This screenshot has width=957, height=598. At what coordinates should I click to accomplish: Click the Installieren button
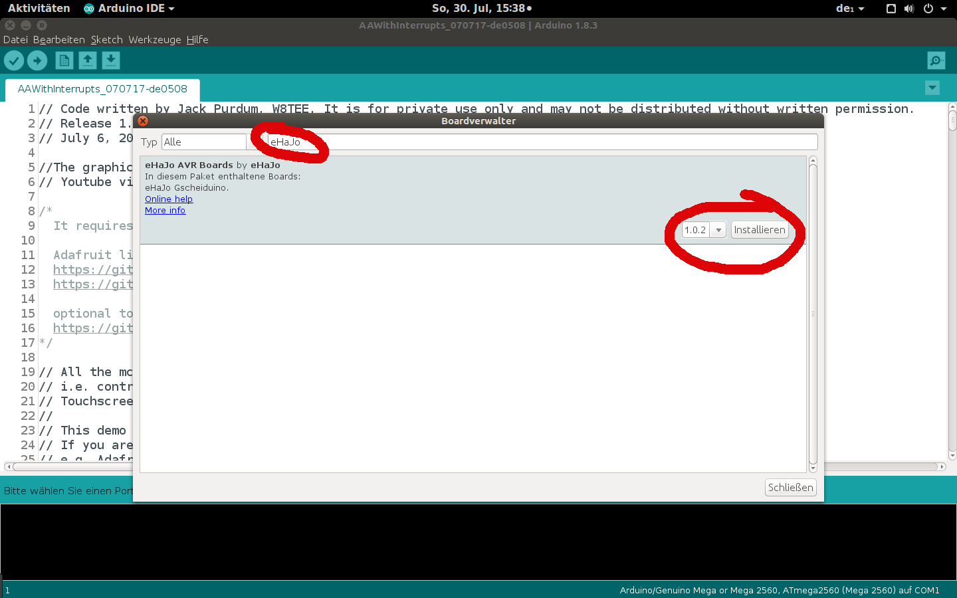(x=760, y=230)
